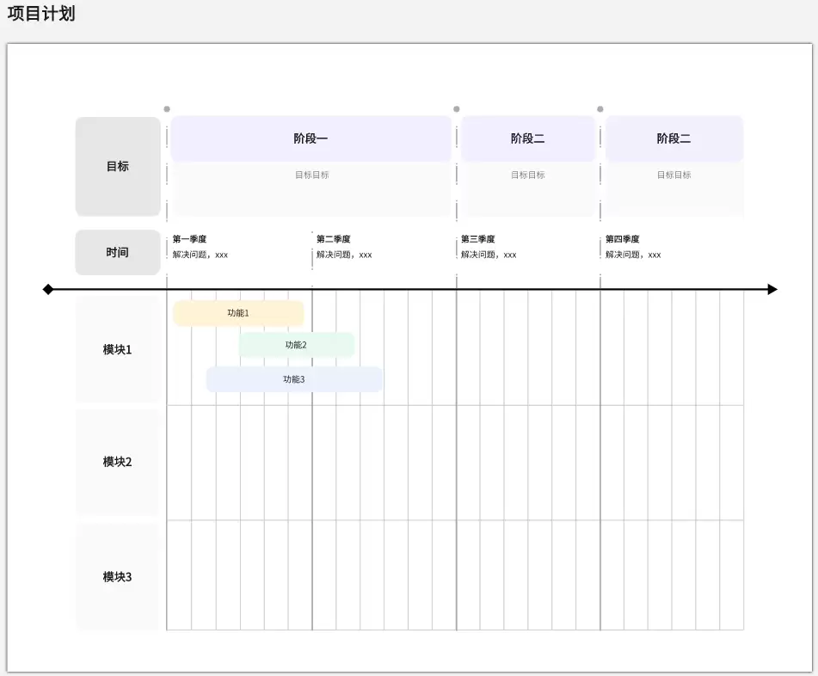Viewport: 818px width, 676px height.
Task: Select the 模块3 row label
Action: pyautogui.click(x=118, y=576)
